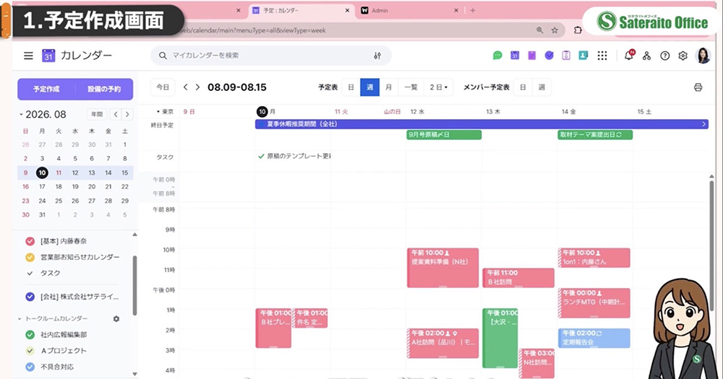Select メンバー予定表 日 view
Image resolution: width=723 pixels, height=379 pixels.
point(523,87)
